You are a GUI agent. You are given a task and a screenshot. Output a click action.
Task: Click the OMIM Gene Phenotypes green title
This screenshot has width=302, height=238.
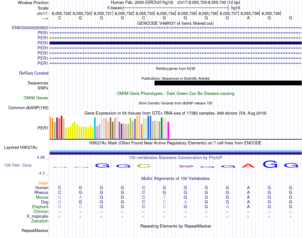coord(175,94)
